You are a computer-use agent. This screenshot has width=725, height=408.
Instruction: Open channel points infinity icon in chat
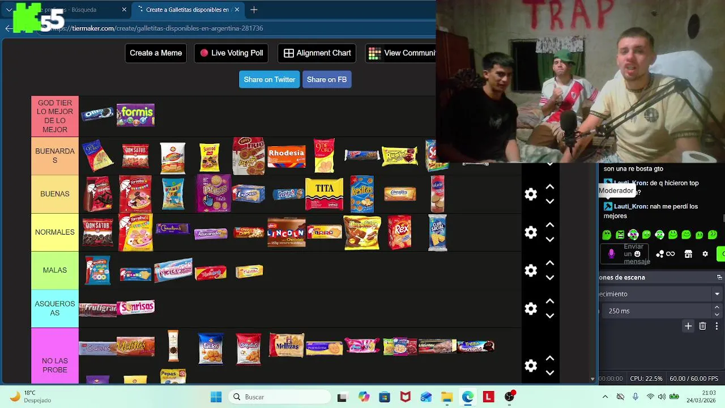(666, 254)
